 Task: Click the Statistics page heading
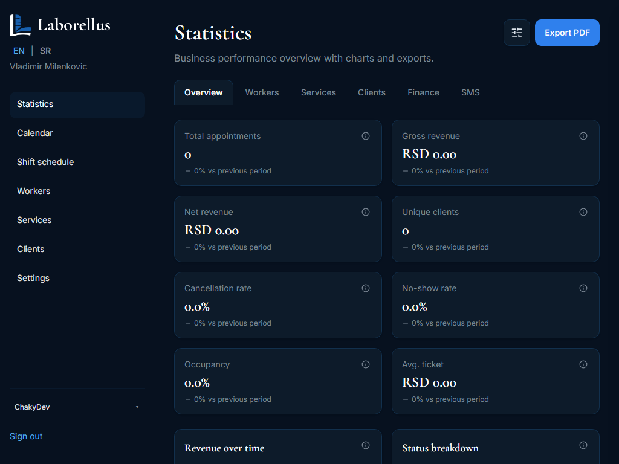[213, 33]
